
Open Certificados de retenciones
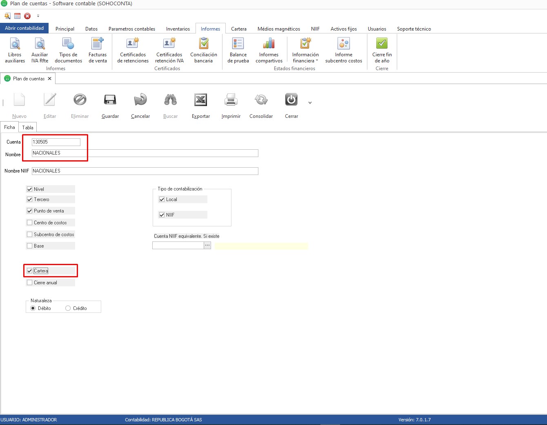click(x=133, y=50)
